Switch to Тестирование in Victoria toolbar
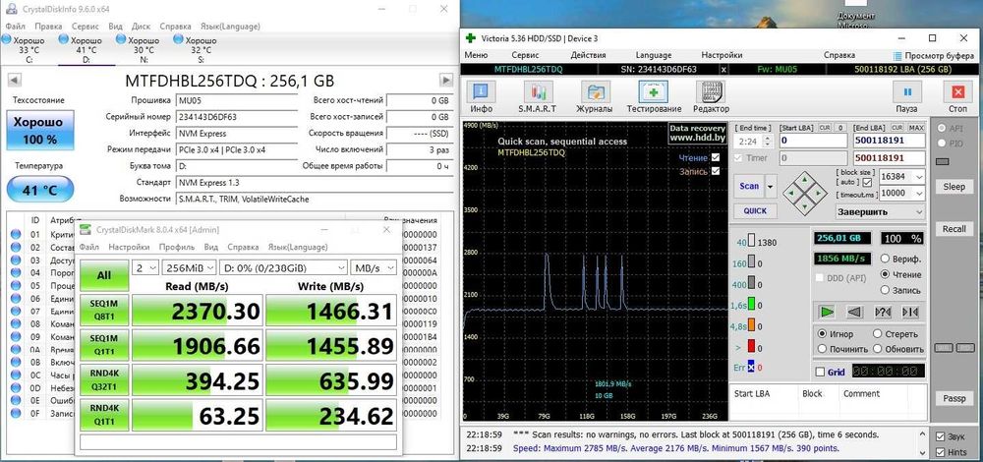The image size is (983, 462). pyautogui.click(x=653, y=96)
